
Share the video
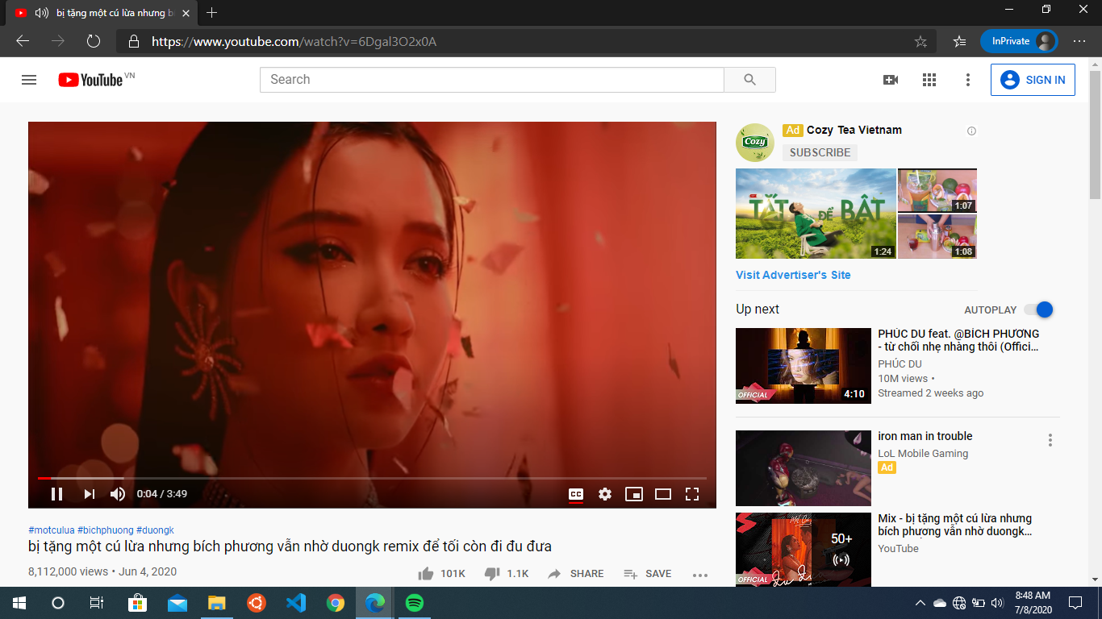[575, 574]
